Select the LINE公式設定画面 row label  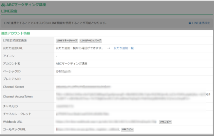point(15,40)
